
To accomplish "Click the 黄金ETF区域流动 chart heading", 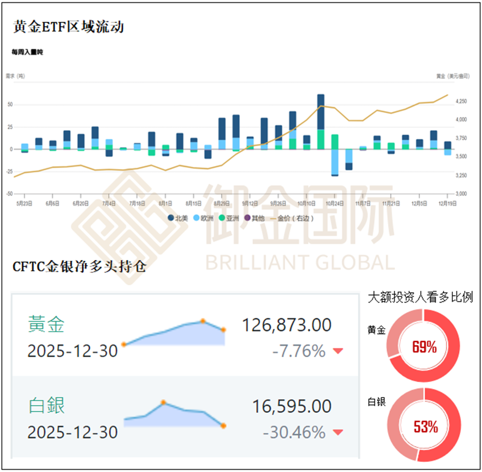I will pos(69,27).
